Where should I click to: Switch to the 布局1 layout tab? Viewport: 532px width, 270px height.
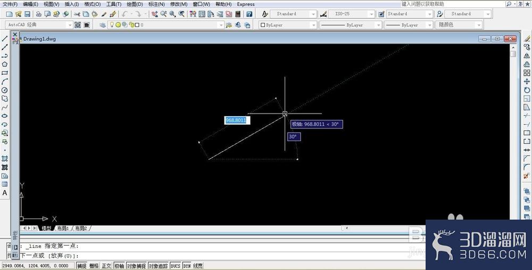click(x=63, y=229)
